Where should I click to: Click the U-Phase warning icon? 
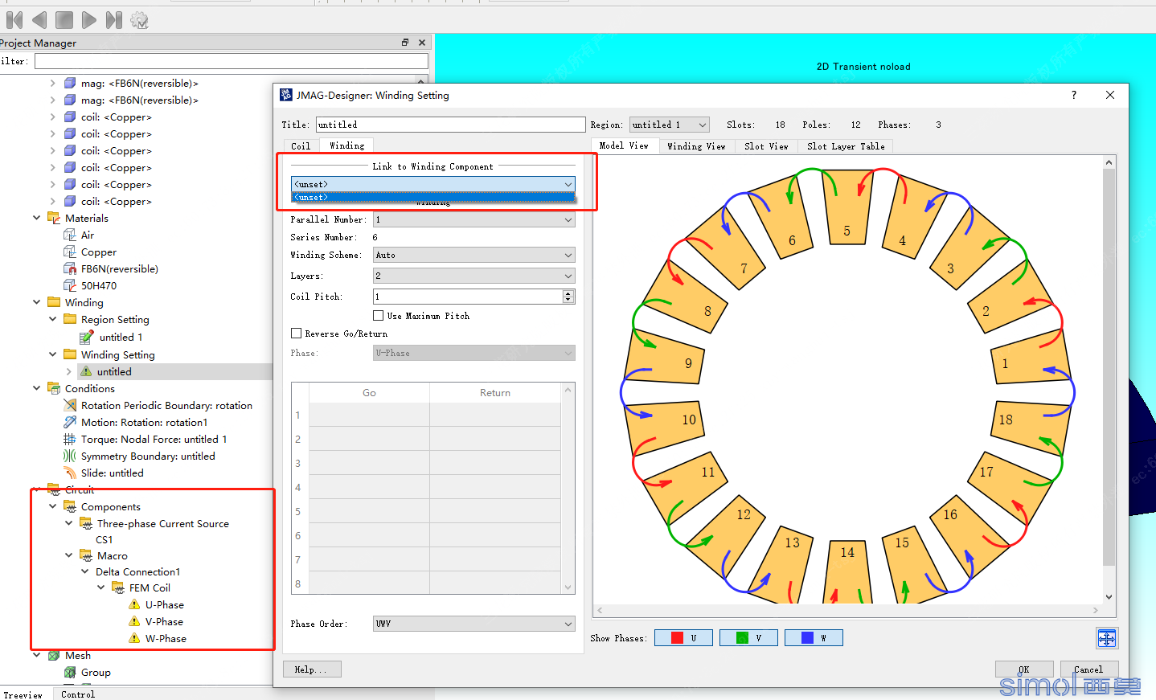tap(134, 604)
